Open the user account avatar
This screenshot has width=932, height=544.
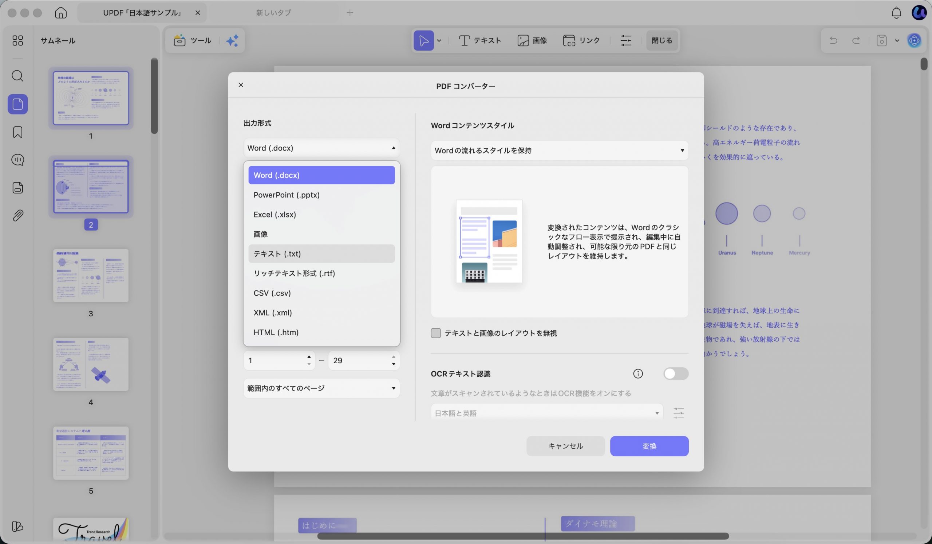pos(919,13)
